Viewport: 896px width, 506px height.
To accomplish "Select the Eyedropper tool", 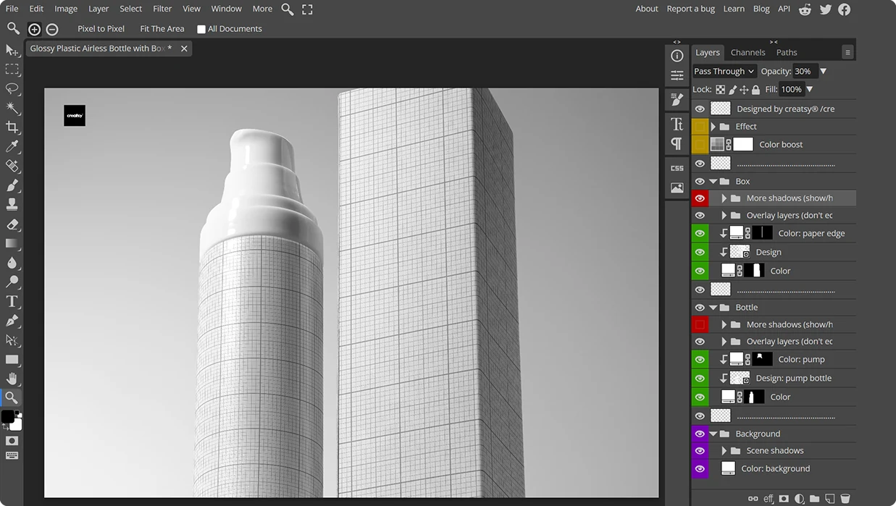I will [12, 146].
